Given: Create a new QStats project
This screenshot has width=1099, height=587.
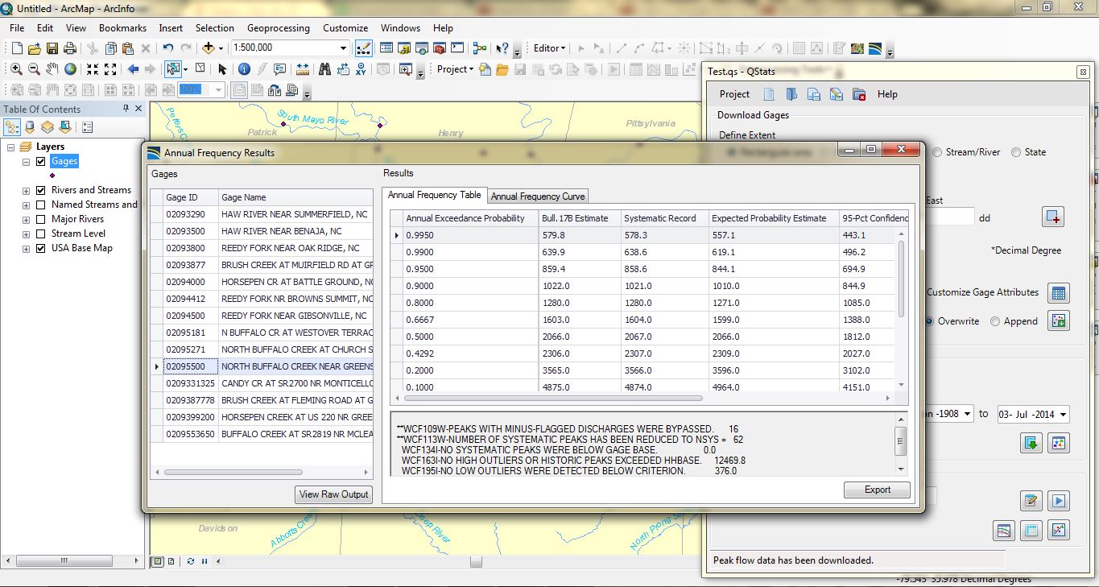Looking at the screenshot, I should click(769, 94).
